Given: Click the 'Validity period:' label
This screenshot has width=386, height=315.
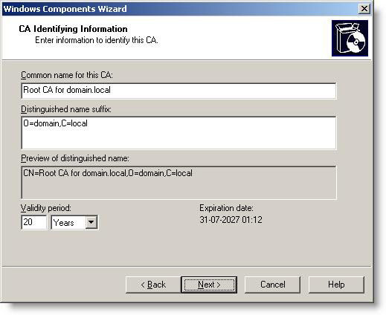Looking at the screenshot, I should click(x=46, y=208).
